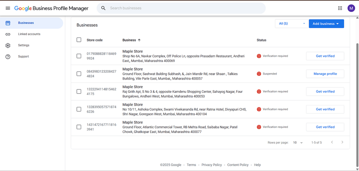The image size is (359, 171).
Task: Go to next page of businesses
Action: (x=342, y=142)
